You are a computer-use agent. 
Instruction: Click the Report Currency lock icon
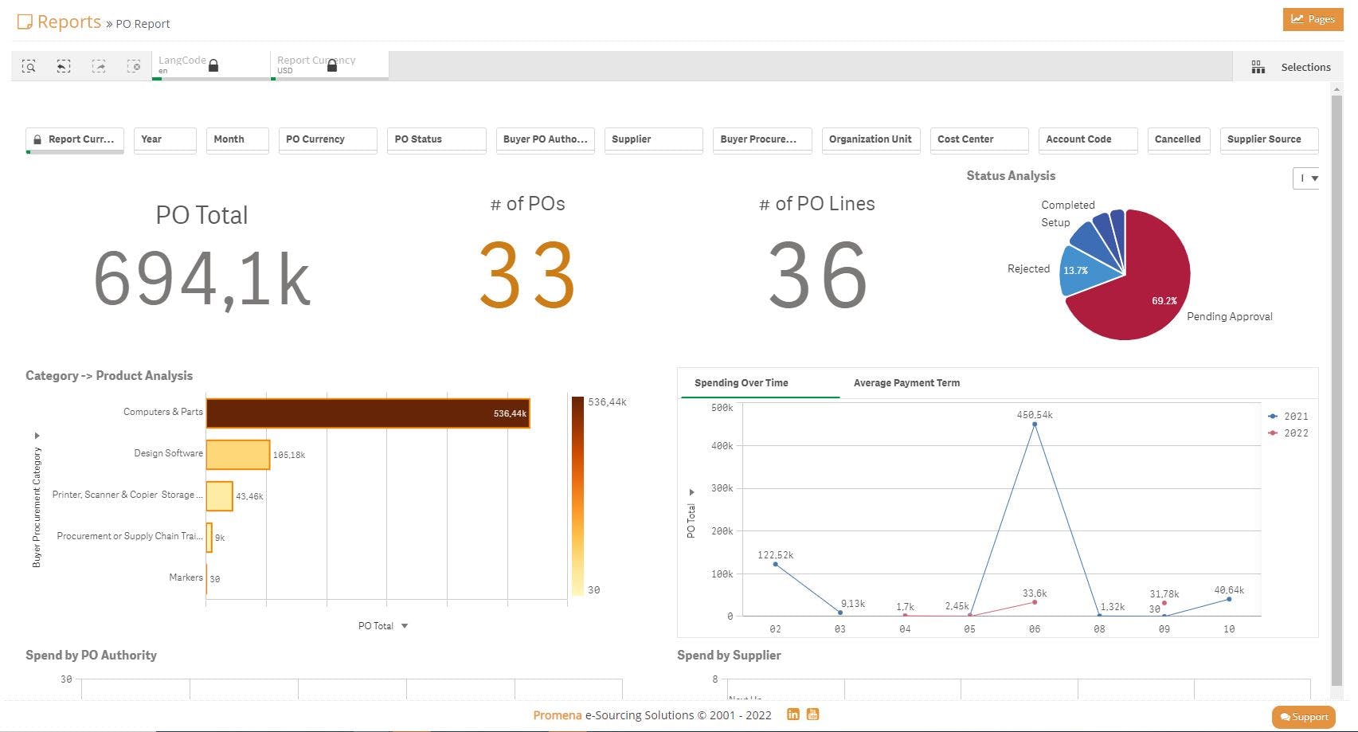[x=332, y=65]
